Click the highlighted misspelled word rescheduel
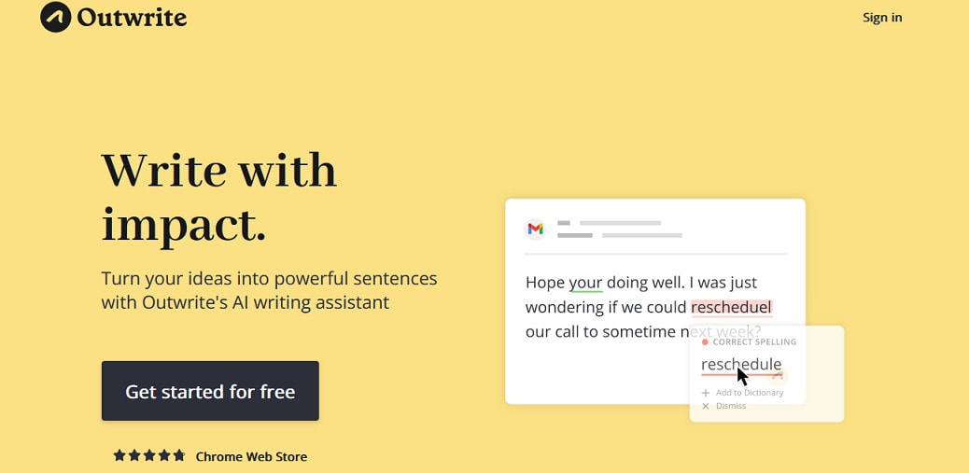Screen dimensions: 969x473 pos(732,307)
